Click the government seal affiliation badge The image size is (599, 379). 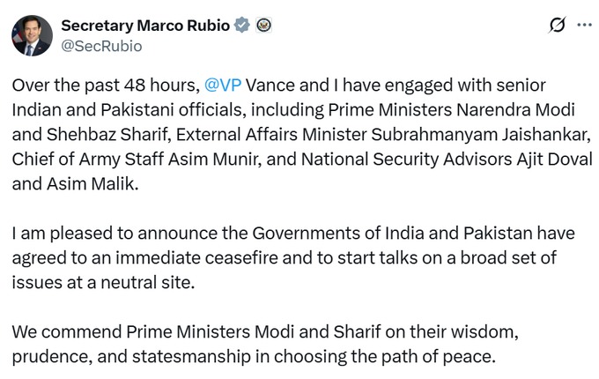(263, 26)
